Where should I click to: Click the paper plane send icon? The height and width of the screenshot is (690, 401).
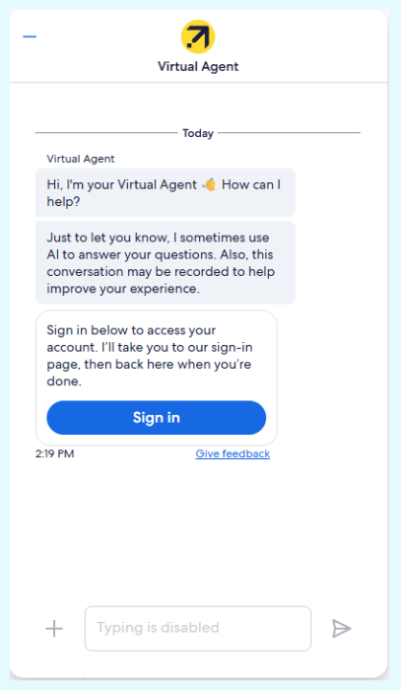pyautogui.click(x=341, y=629)
